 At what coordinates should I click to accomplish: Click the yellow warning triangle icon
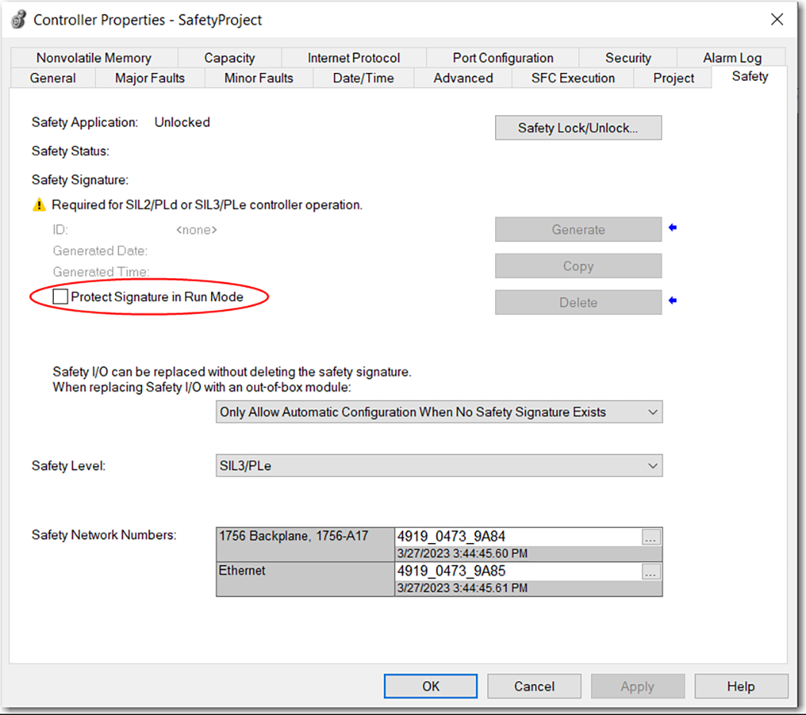[39, 205]
